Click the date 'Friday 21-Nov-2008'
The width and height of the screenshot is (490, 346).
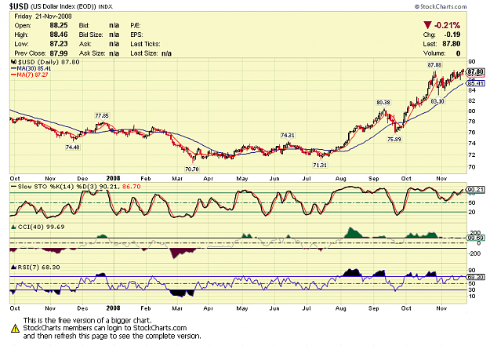[43, 16]
